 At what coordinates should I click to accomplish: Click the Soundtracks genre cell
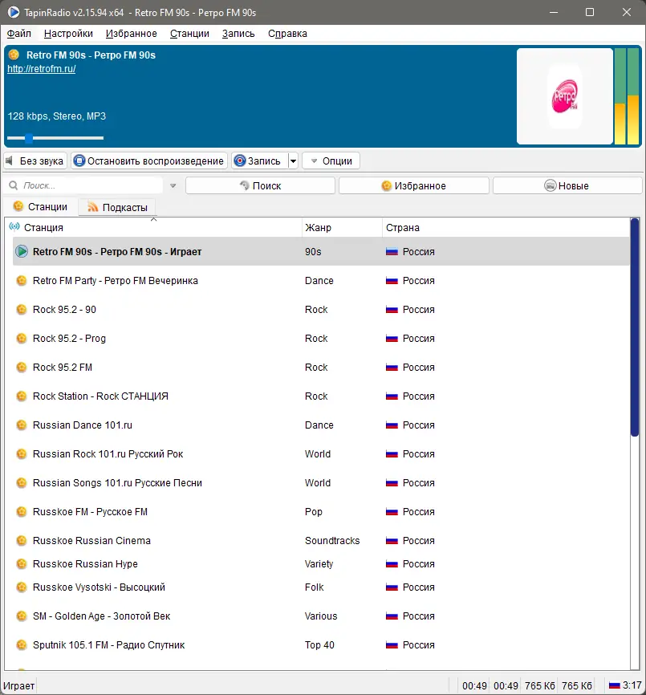pos(332,541)
